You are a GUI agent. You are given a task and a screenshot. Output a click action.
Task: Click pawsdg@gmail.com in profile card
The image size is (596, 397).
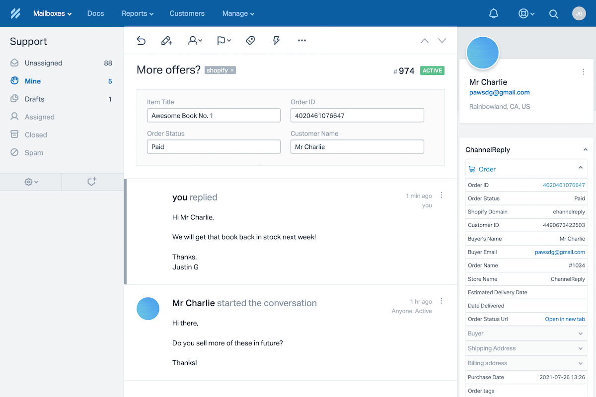click(500, 92)
